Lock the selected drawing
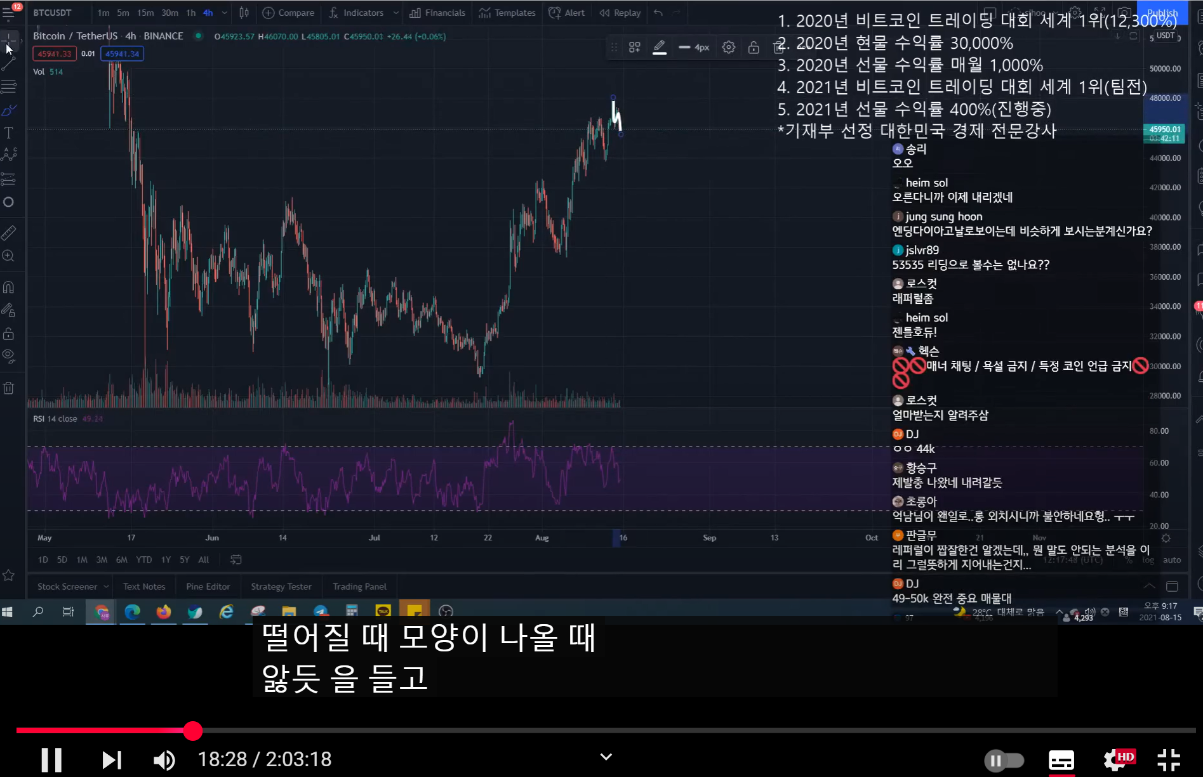 [x=754, y=47]
